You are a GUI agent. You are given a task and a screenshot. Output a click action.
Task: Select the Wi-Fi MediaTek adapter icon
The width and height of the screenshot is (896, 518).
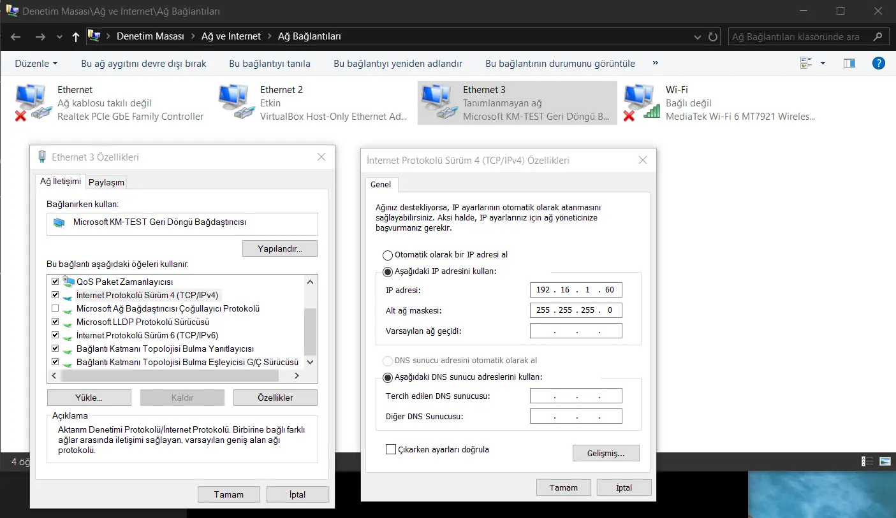pos(640,101)
